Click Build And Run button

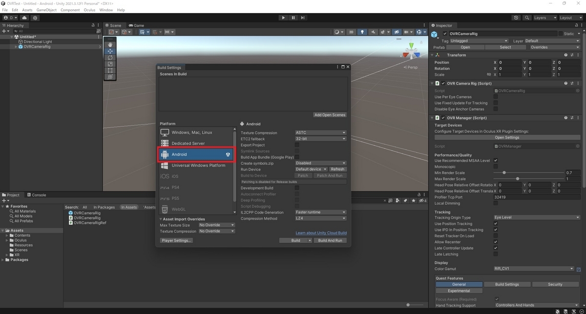click(330, 240)
